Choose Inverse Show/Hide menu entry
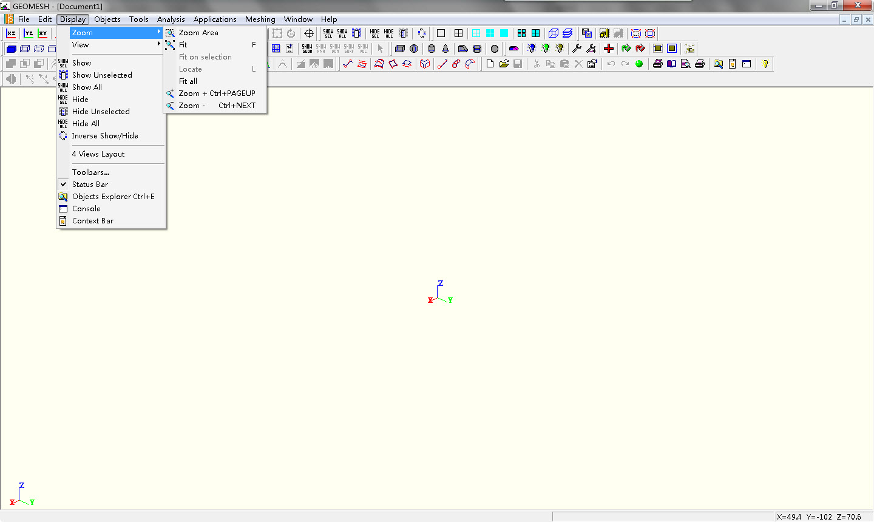This screenshot has height=522, width=874. 111,136
